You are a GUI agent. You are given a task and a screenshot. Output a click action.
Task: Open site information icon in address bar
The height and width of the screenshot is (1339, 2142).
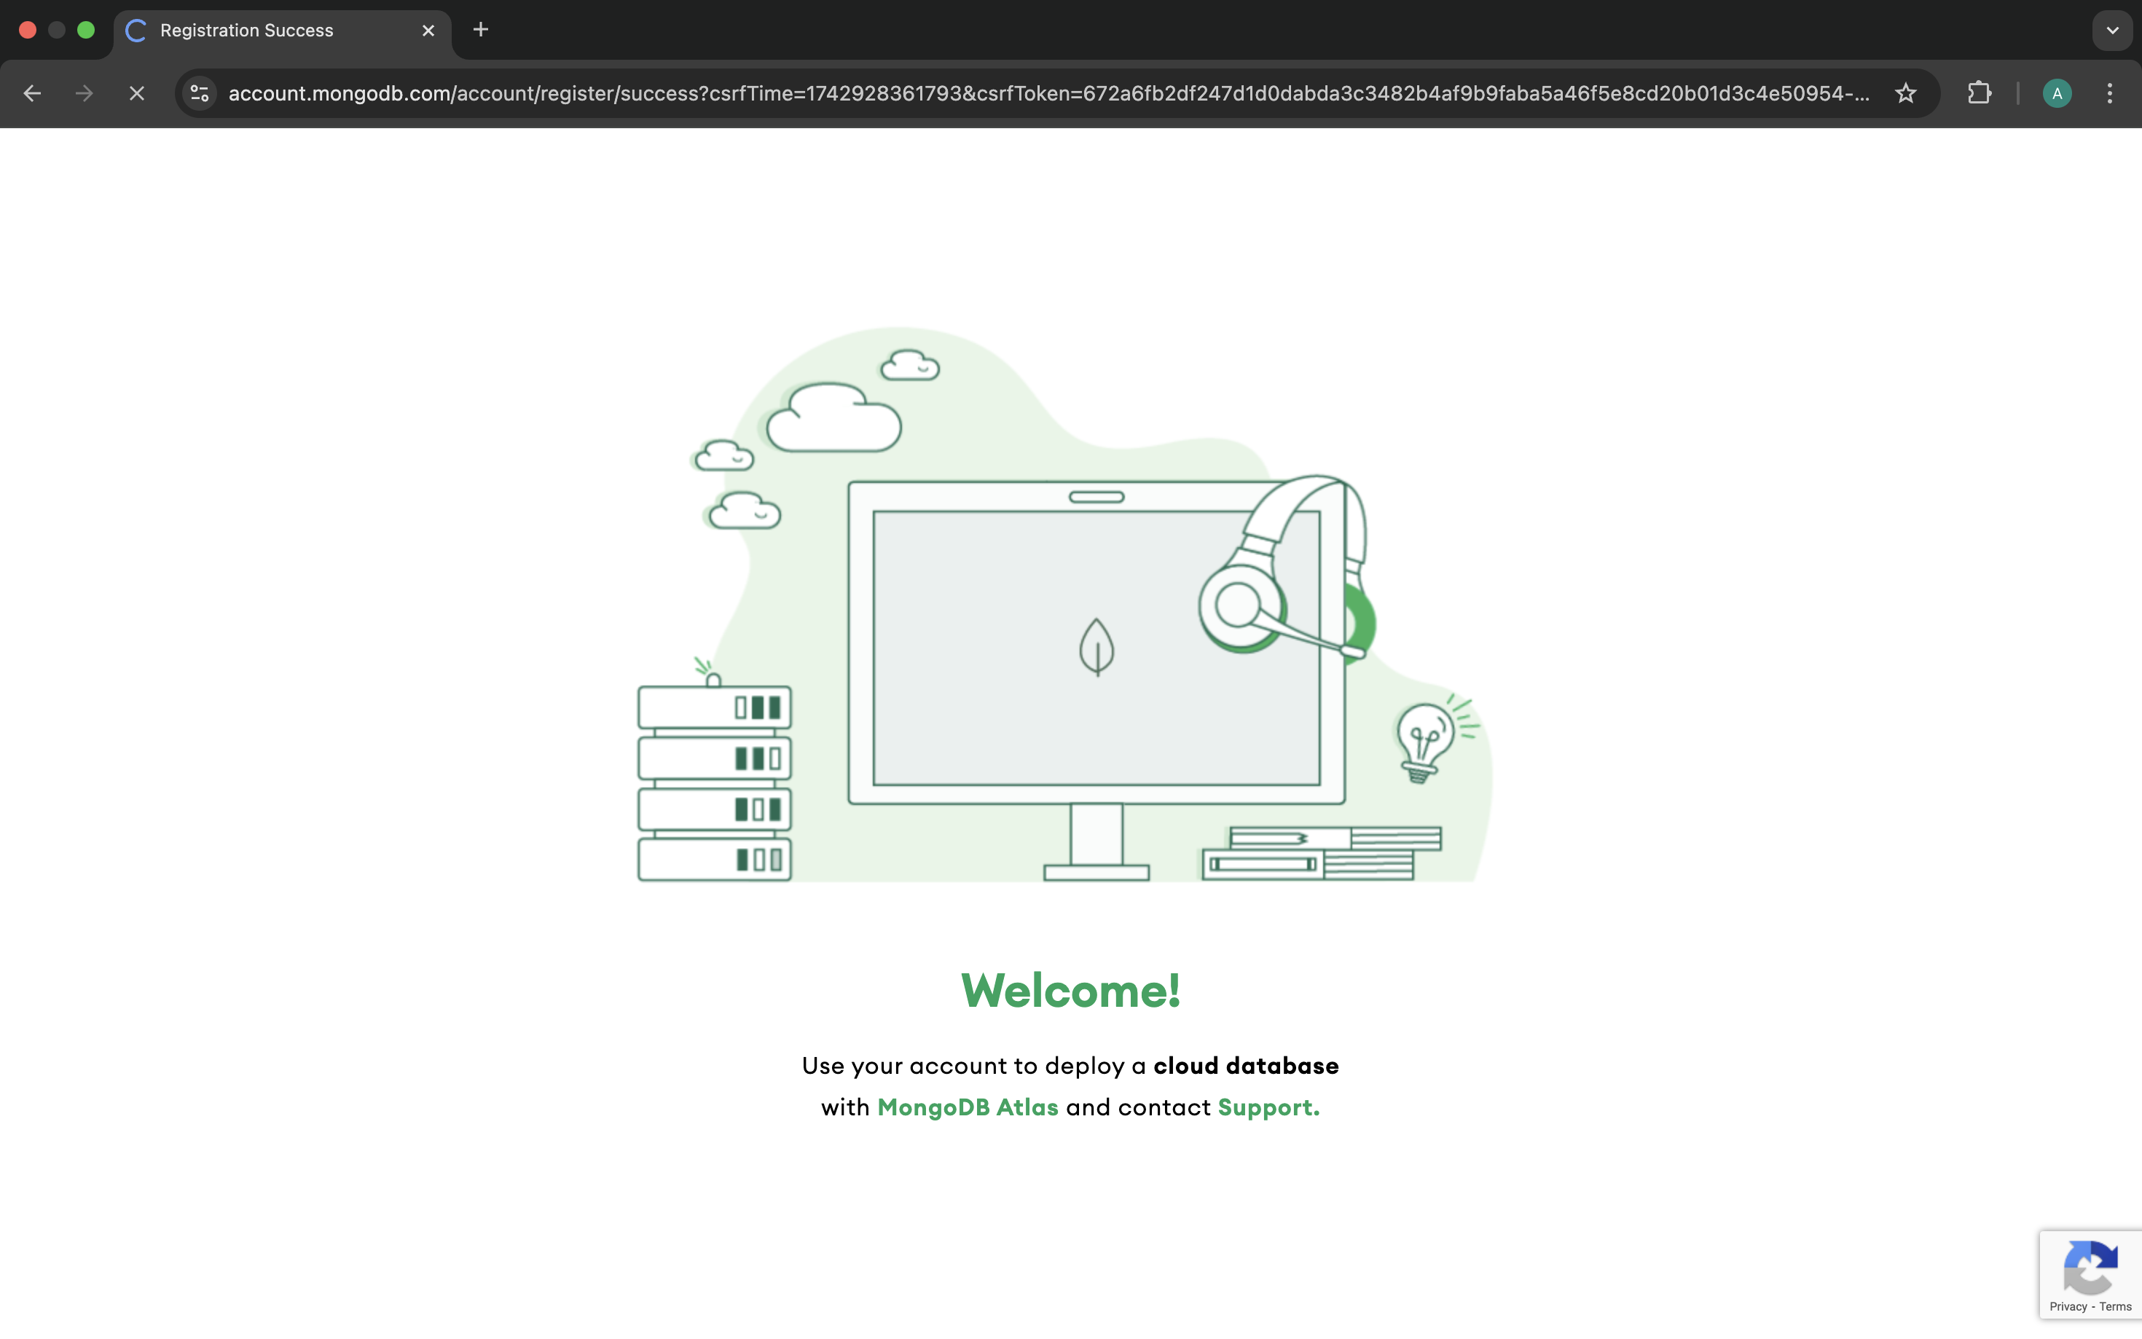click(200, 93)
